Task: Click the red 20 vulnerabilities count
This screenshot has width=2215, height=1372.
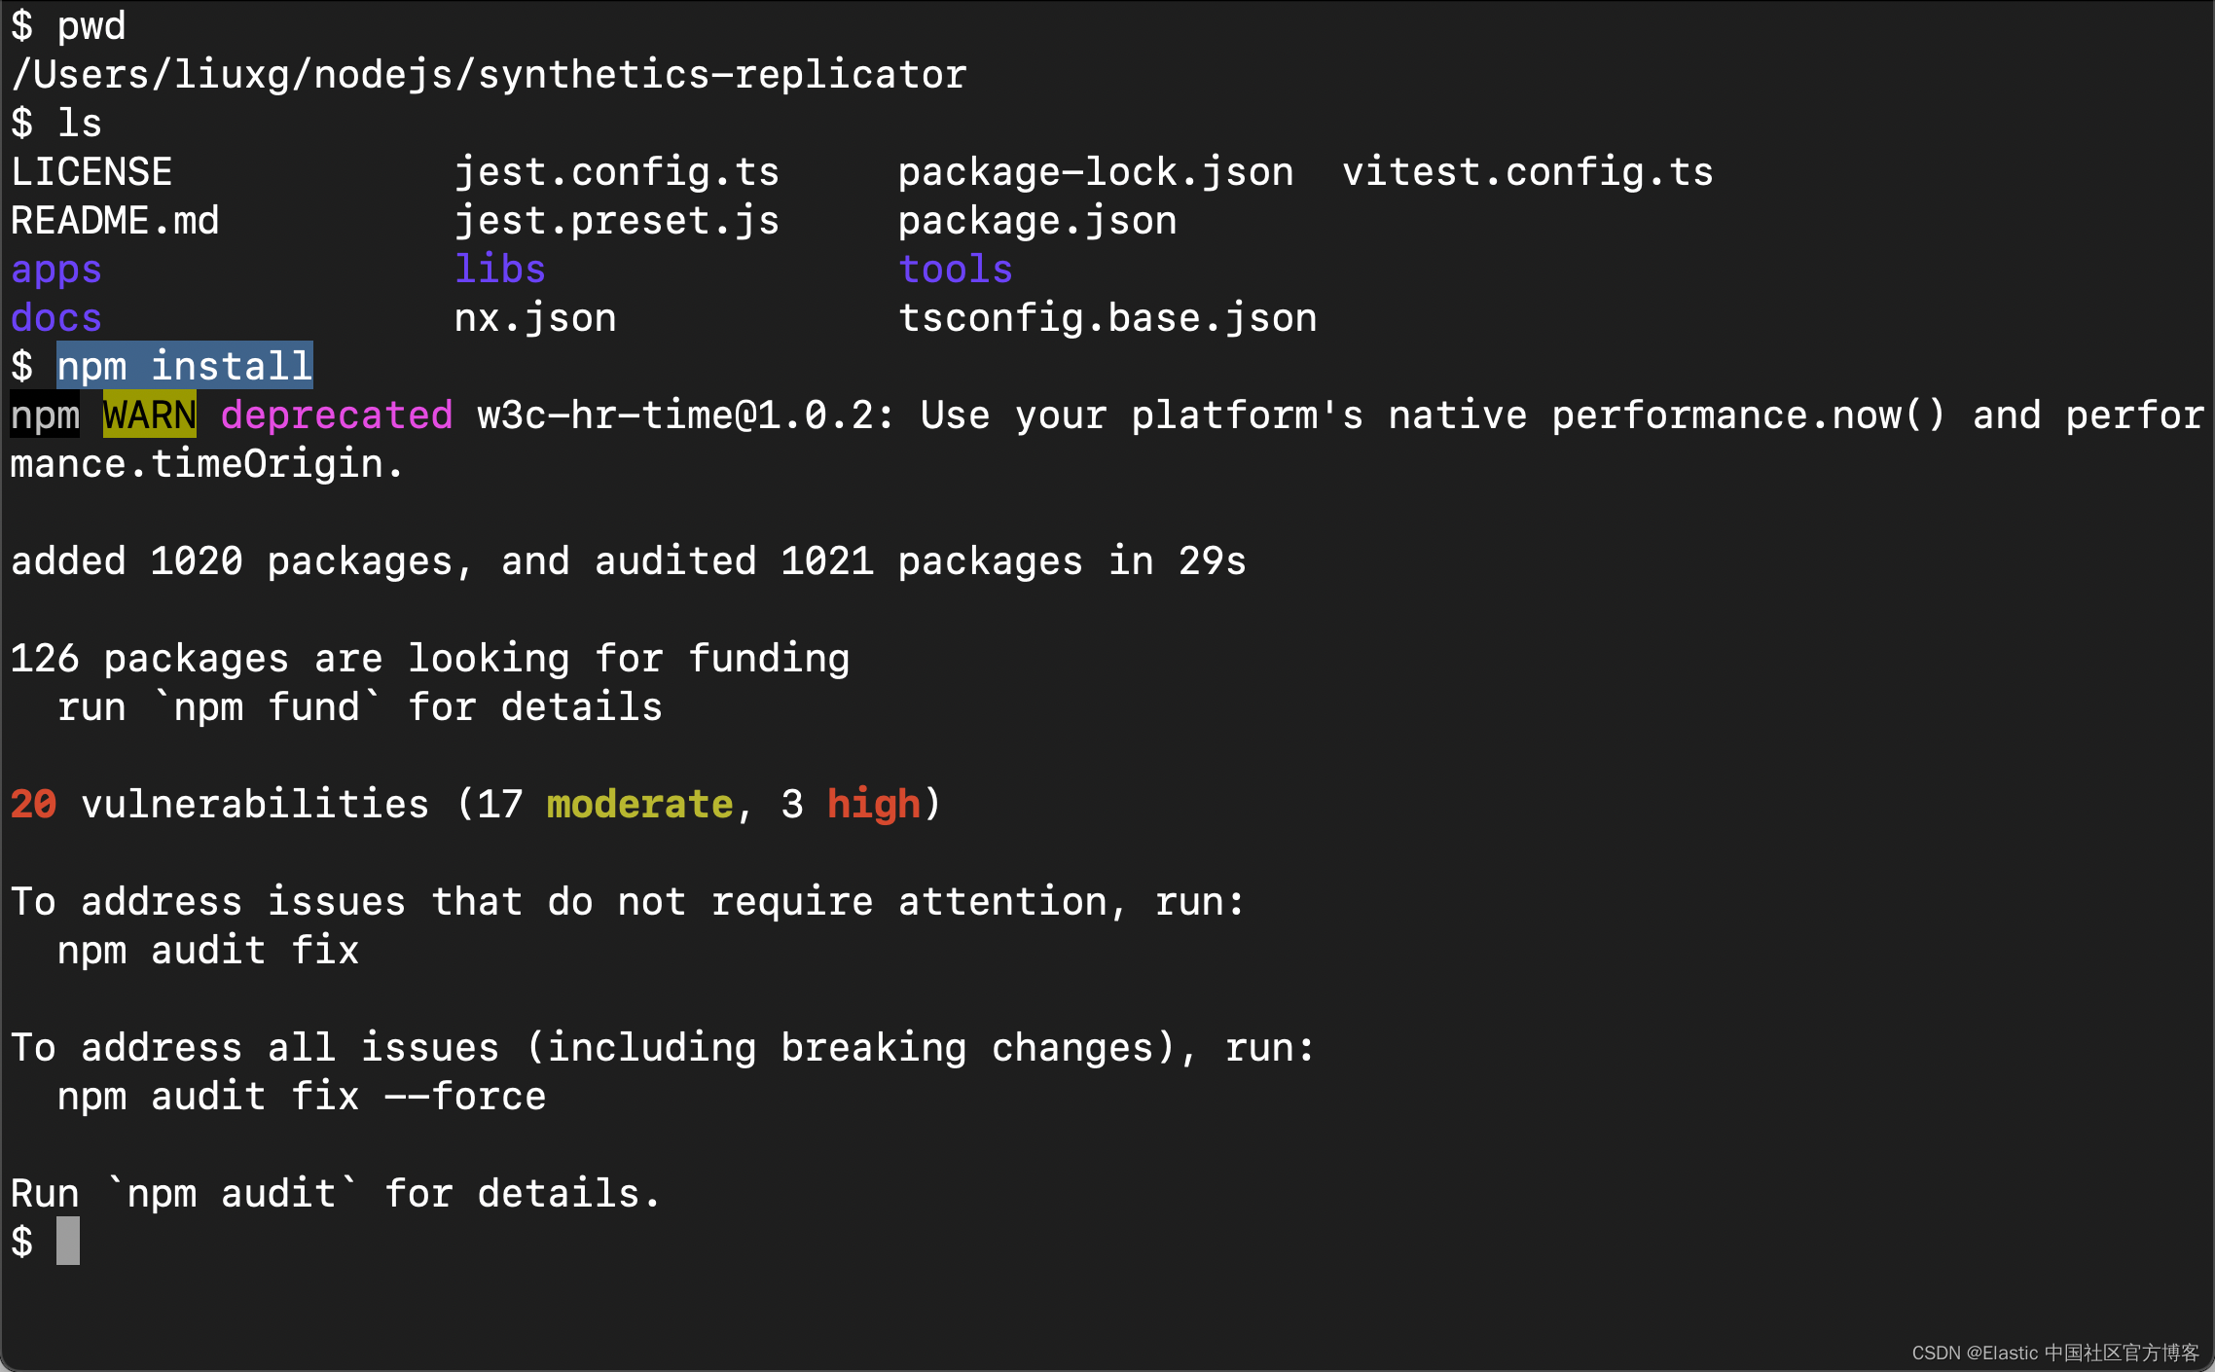Action: pyautogui.click(x=34, y=805)
